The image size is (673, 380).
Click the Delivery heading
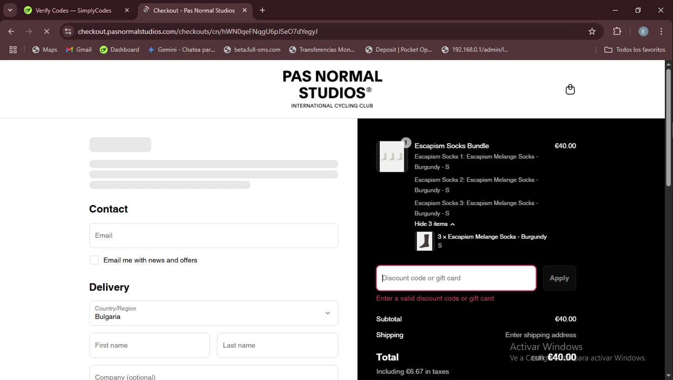pos(109,287)
